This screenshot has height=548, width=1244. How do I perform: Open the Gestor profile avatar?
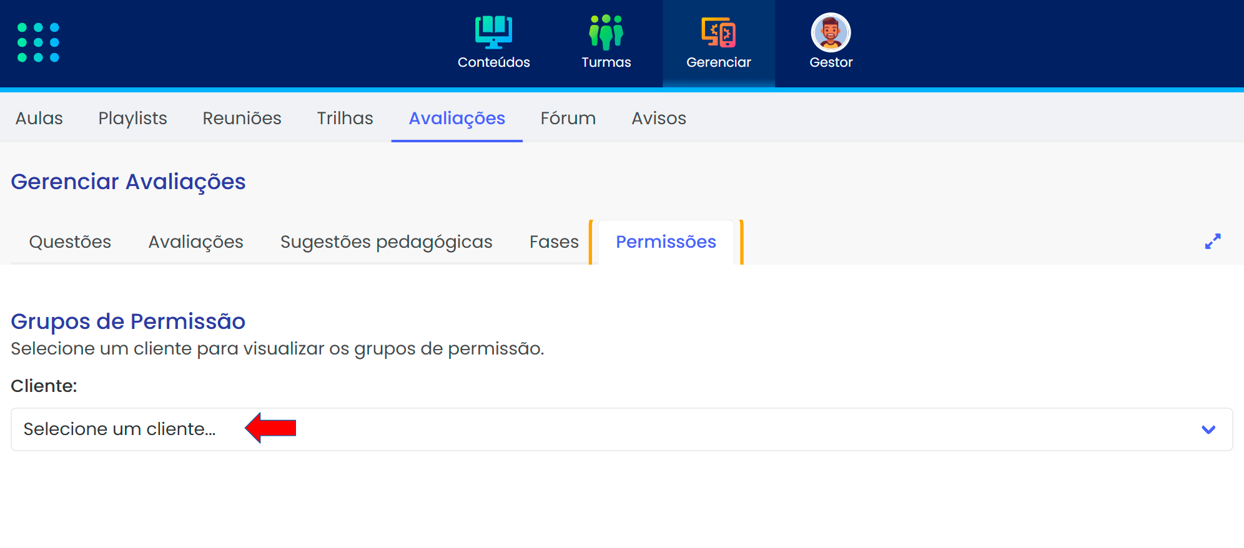(831, 32)
